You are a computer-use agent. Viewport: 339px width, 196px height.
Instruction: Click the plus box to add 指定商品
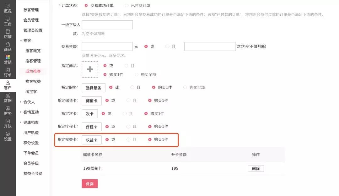pos(90,69)
